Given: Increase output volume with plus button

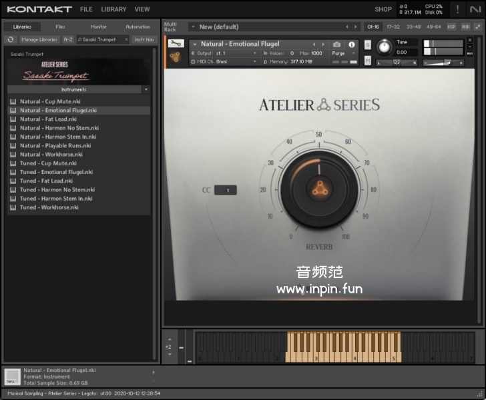Looking at the screenshot, I should tap(461, 63).
